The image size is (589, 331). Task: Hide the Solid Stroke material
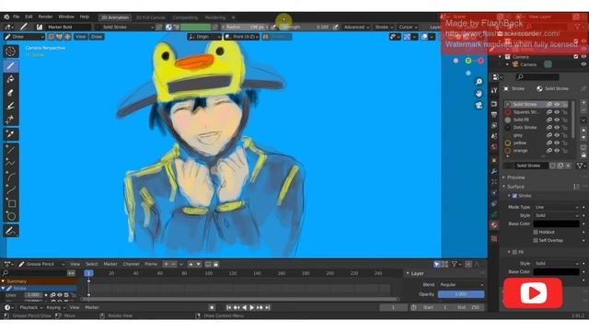pyautogui.click(x=557, y=104)
